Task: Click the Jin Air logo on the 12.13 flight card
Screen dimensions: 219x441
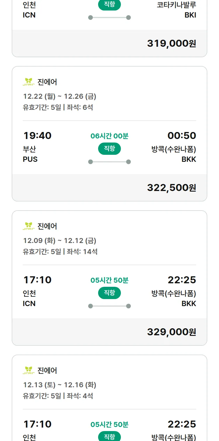Action: 29,371
